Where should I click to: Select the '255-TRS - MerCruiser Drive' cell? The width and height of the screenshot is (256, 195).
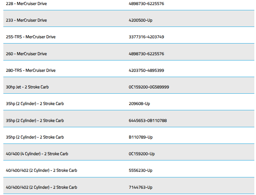pyautogui.click(x=31, y=37)
